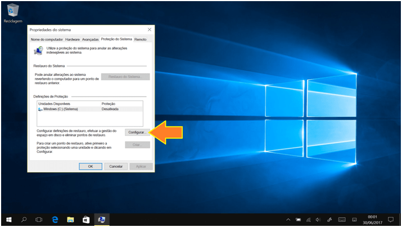Open File Explorer from taskbar
The width and height of the screenshot is (402, 227).
point(71,219)
